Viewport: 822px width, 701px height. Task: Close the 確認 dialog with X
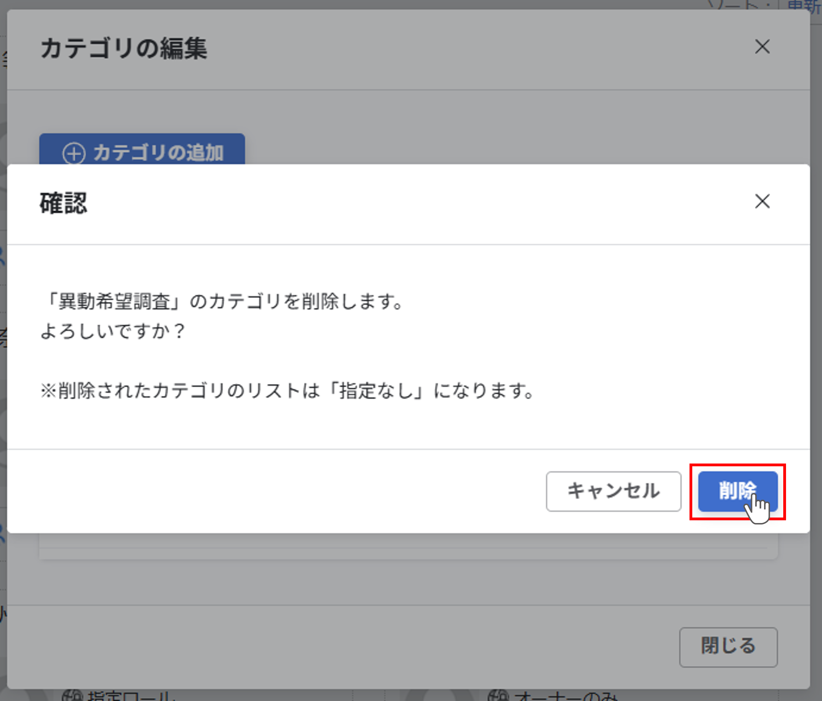pyautogui.click(x=762, y=201)
